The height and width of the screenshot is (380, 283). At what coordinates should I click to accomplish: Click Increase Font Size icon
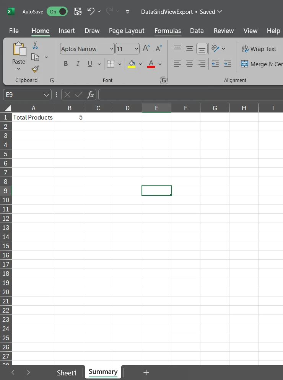tap(146, 49)
